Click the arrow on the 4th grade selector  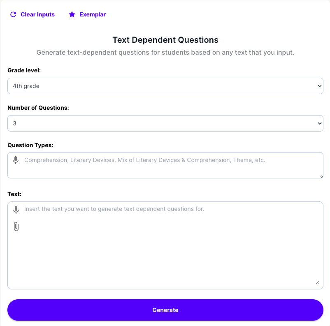coord(320,86)
